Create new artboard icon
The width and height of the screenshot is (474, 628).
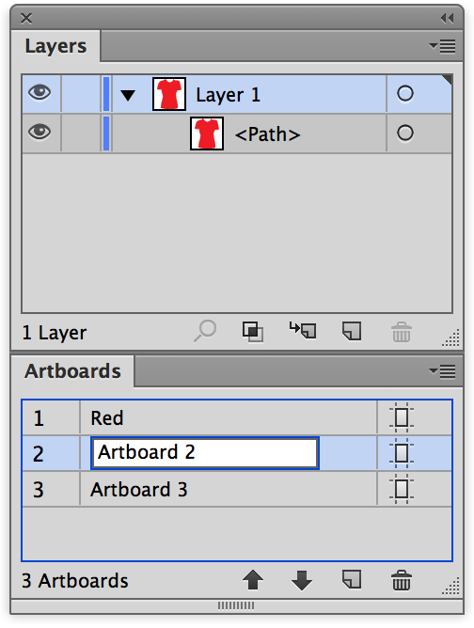pos(352,579)
